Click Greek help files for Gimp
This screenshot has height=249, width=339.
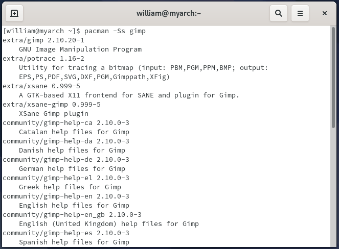click(70, 187)
